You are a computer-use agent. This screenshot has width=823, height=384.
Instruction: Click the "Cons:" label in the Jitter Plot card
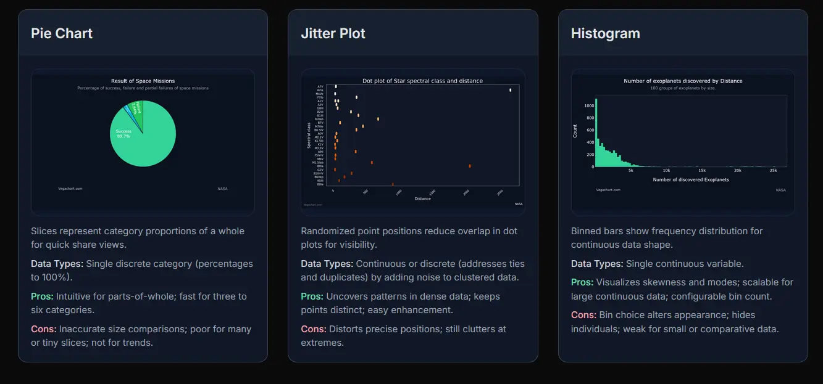(x=314, y=329)
